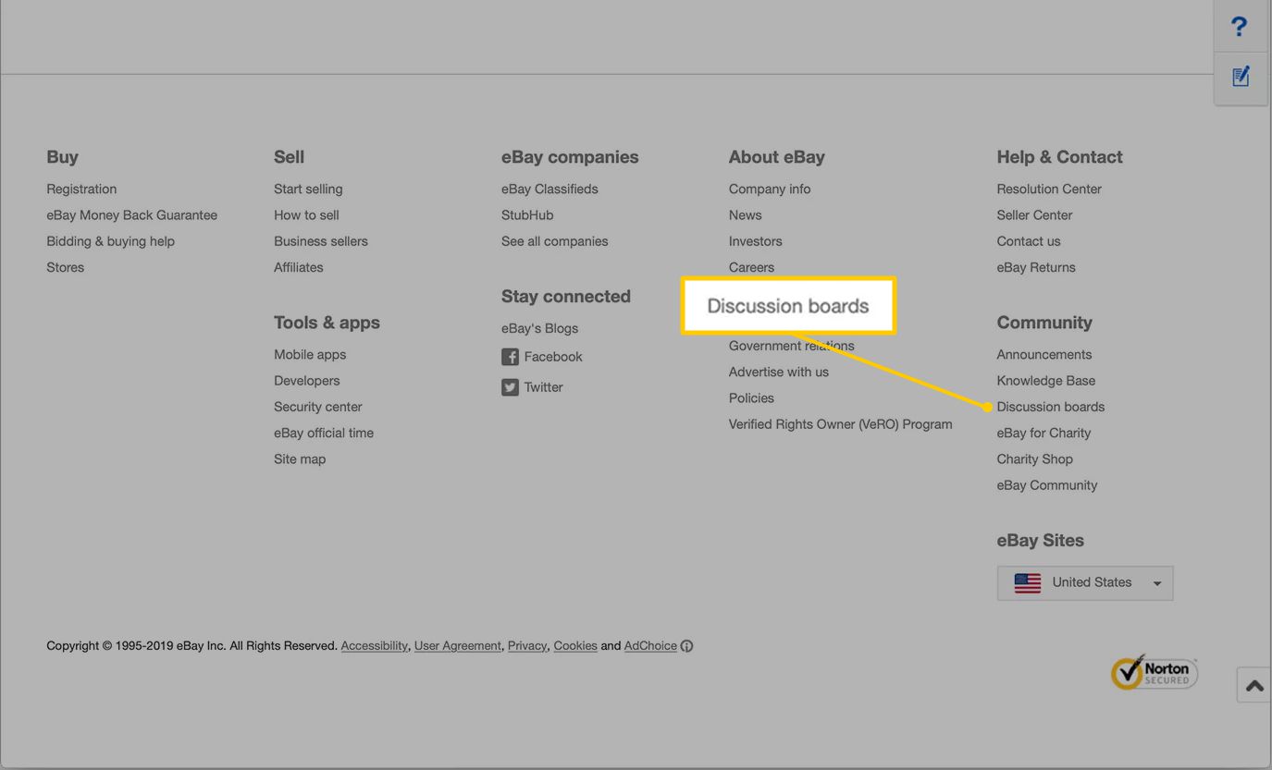Open Site map link

pos(300,458)
